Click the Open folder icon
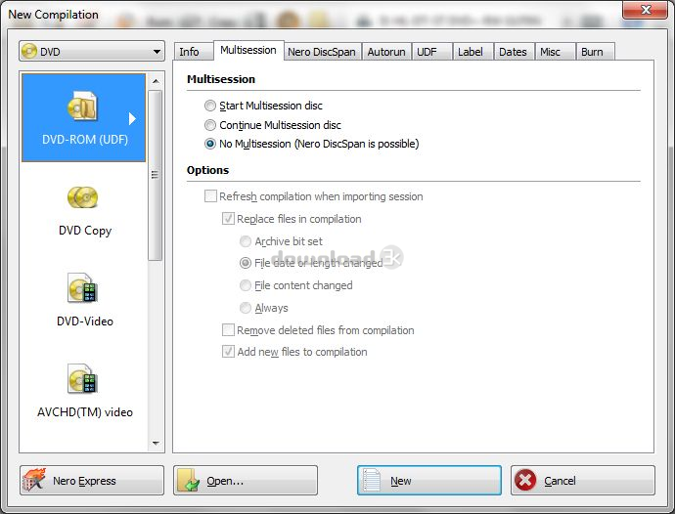Image resolution: width=675 pixels, height=514 pixels. pos(189,481)
